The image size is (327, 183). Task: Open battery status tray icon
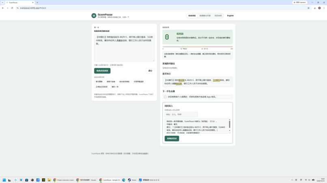tap(313, 180)
